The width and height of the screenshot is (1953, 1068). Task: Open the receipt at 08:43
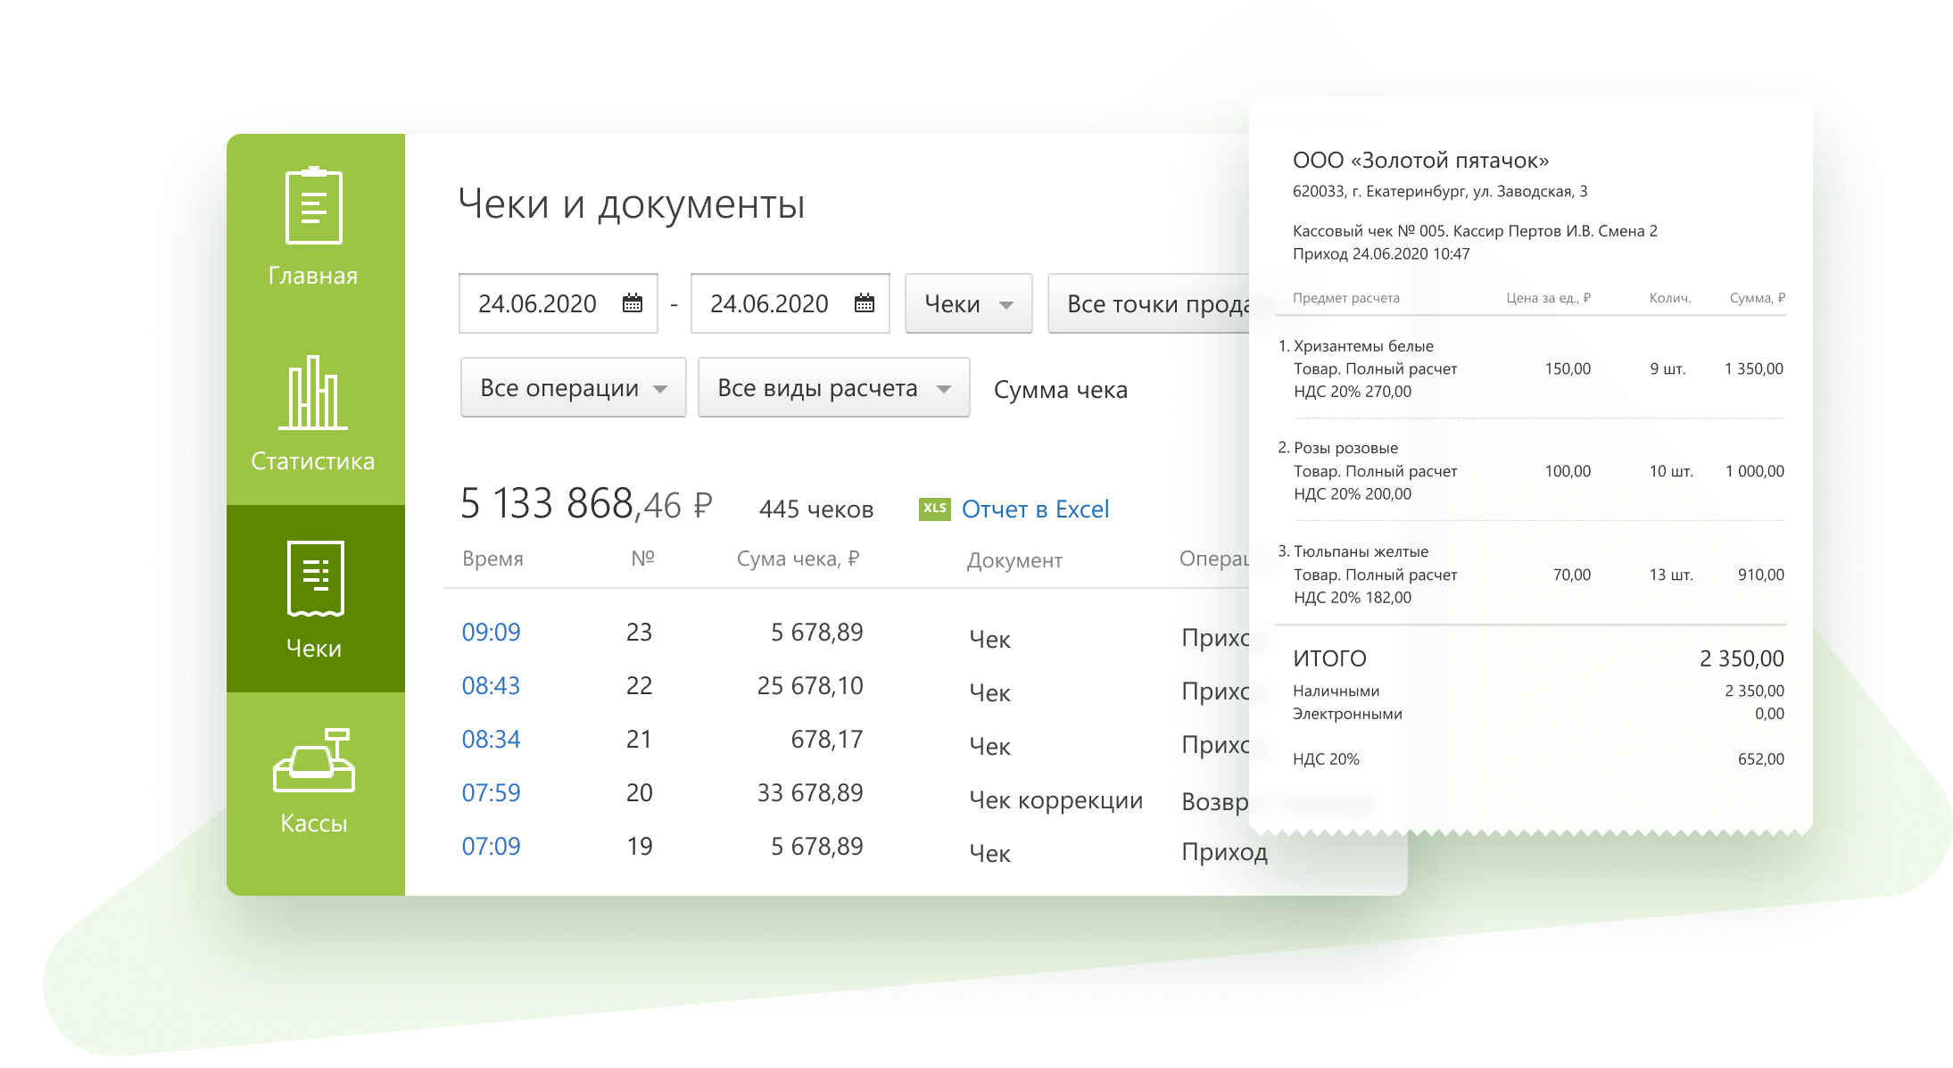point(491,686)
